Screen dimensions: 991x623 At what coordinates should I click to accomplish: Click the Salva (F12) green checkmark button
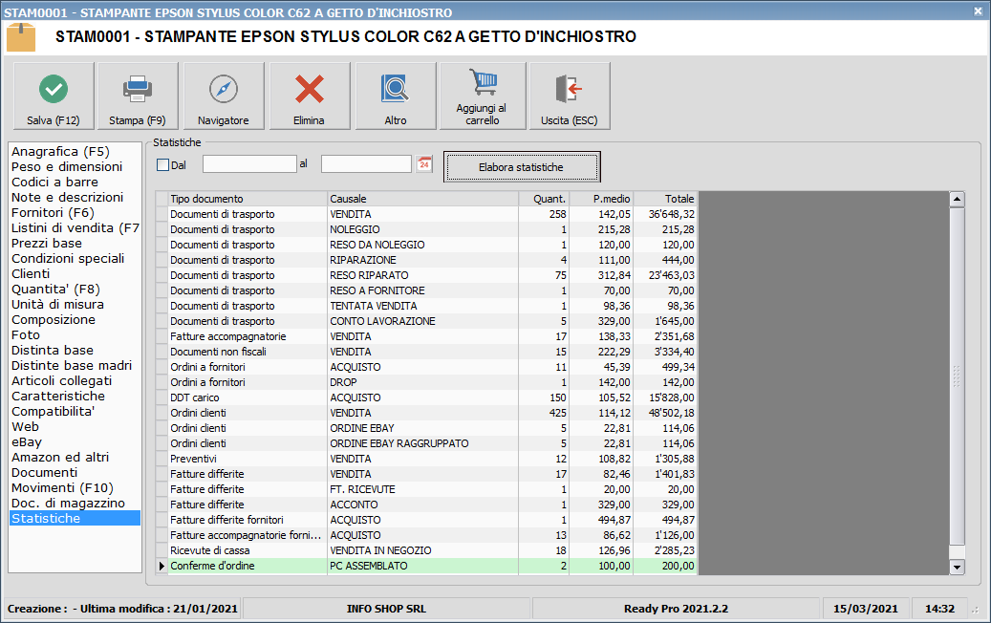pyautogui.click(x=54, y=97)
